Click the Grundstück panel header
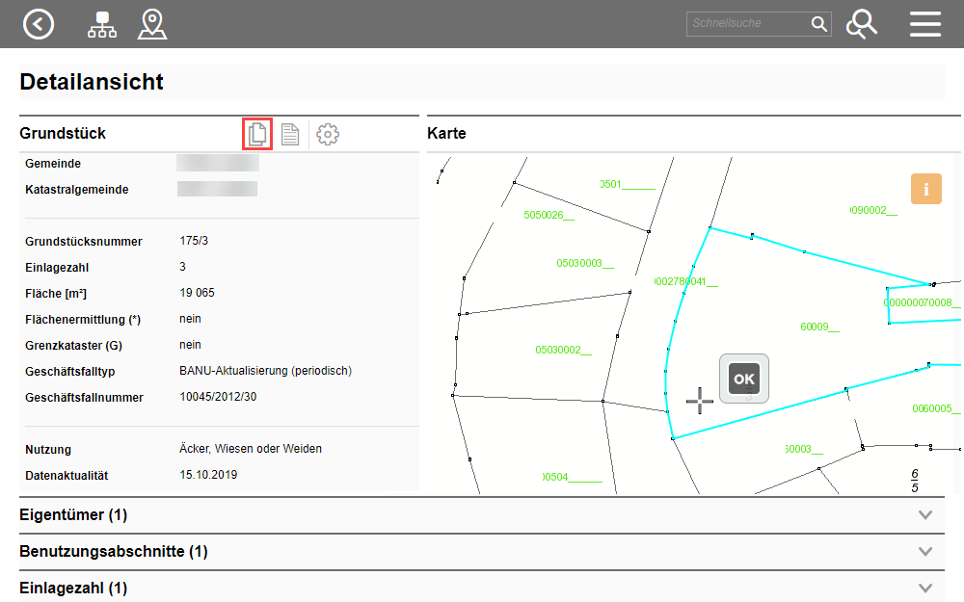Image resolution: width=964 pixels, height=602 pixels. (63, 134)
